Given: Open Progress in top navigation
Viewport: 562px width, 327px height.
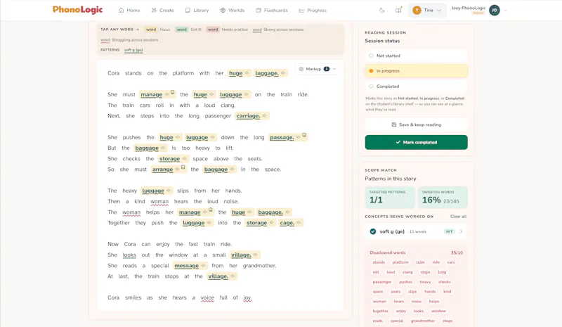Looking at the screenshot, I should 313,11.
